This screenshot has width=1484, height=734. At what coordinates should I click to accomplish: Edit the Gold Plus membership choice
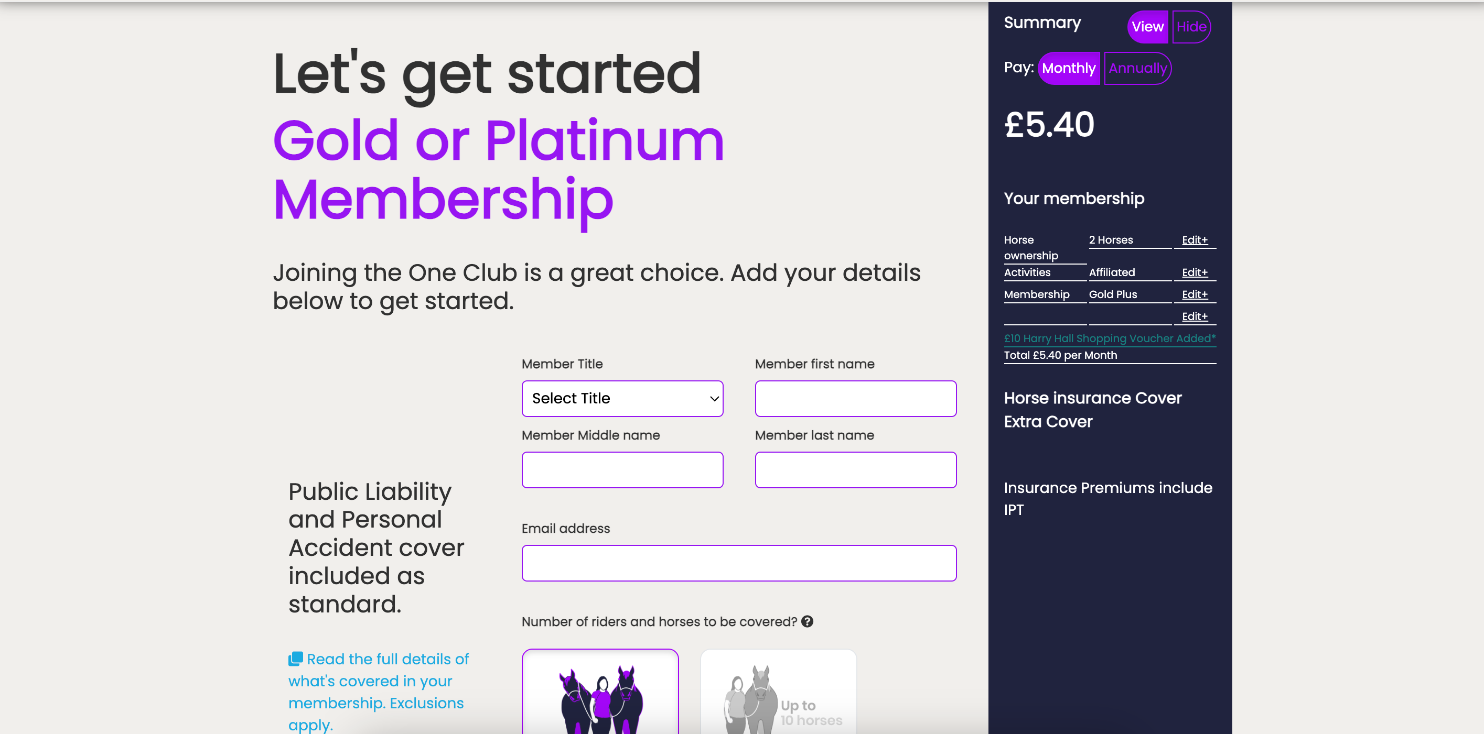click(x=1196, y=294)
